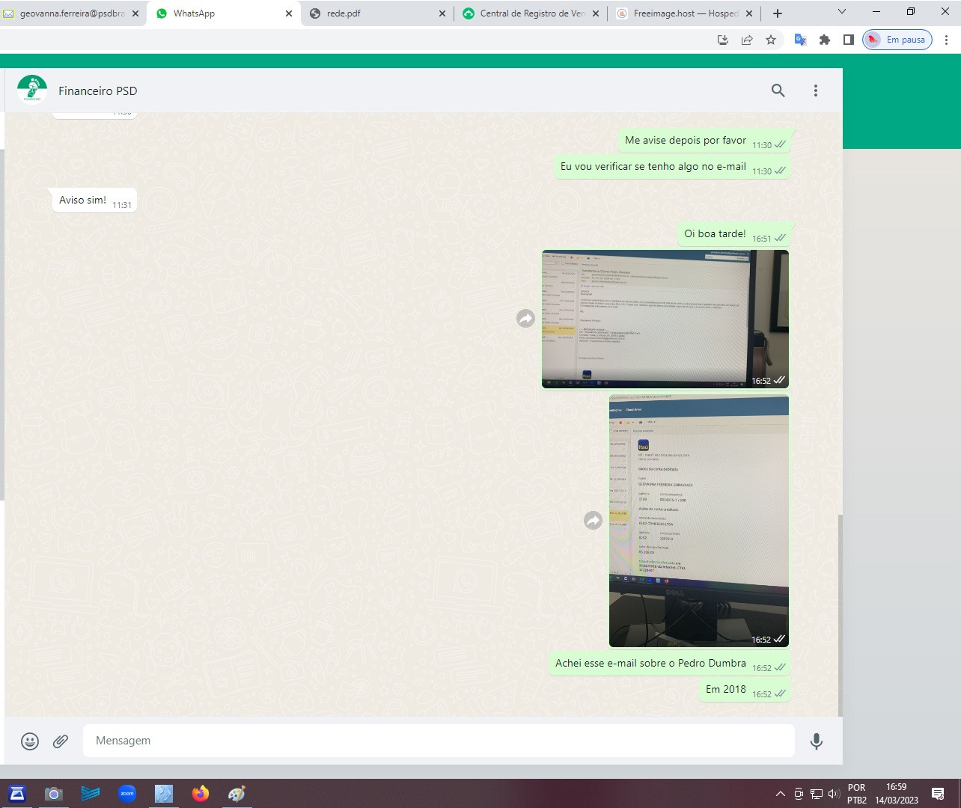The height and width of the screenshot is (808, 961).
Task: Open the Camera app from taskbar
Action: pyautogui.click(x=53, y=794)
